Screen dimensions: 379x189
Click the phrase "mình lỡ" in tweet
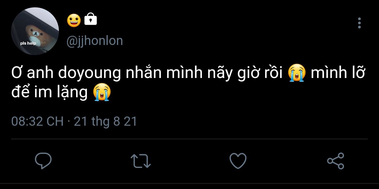coord(338,74)
